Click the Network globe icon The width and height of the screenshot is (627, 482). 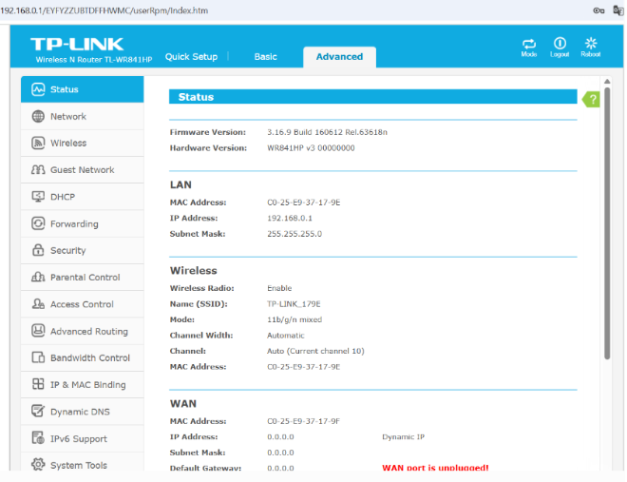tap(38, 116)
